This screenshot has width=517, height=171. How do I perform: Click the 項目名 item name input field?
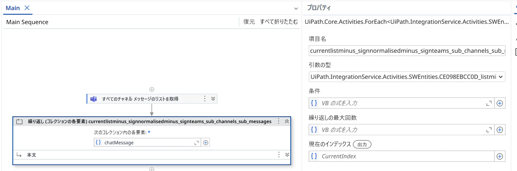(407, 51)
